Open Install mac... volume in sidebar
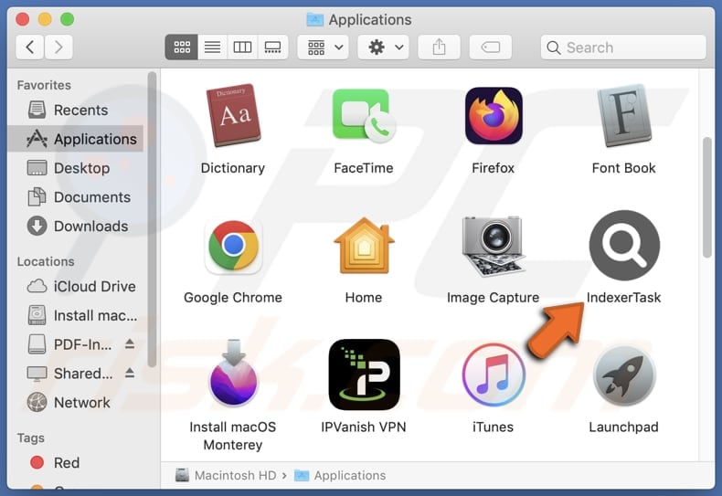 pyautogui.click(x=76, y=315)
